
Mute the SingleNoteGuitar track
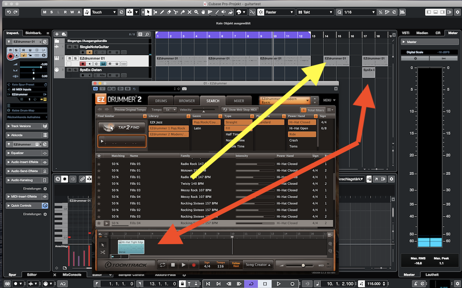click(70, 47)
